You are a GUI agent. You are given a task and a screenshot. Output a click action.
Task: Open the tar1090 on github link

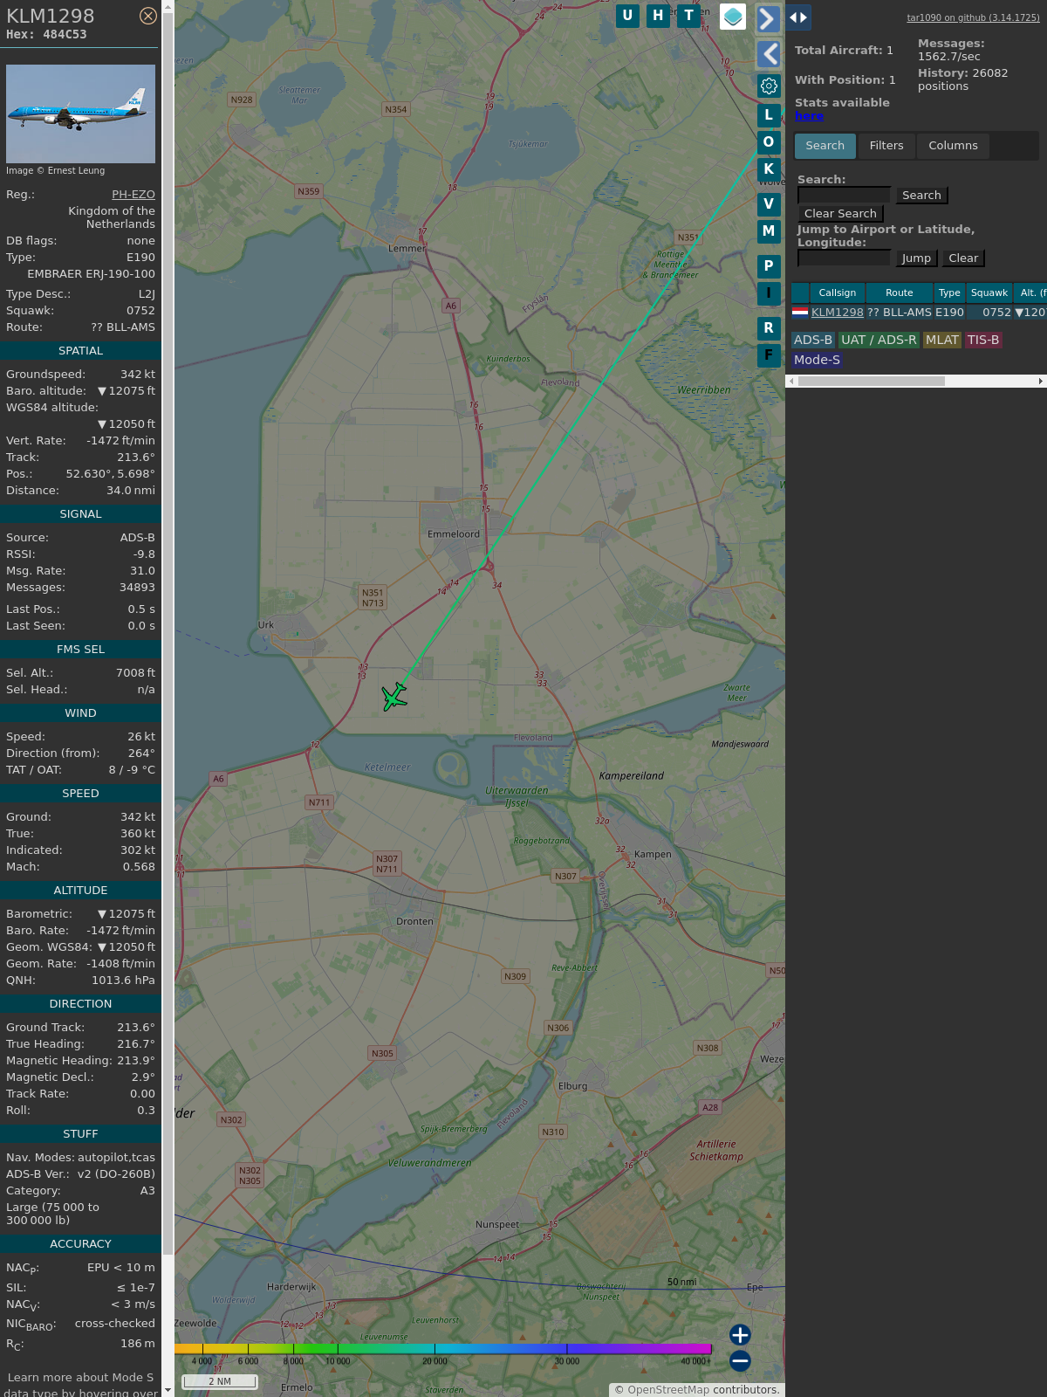tap(973, 17)
